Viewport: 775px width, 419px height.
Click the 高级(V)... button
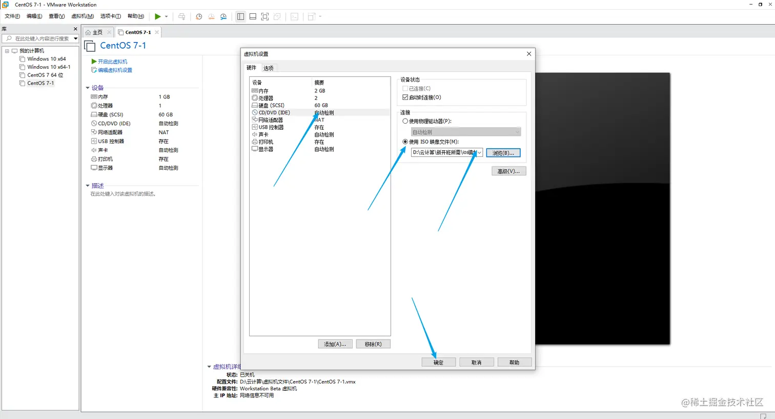(x=508, y=171)
